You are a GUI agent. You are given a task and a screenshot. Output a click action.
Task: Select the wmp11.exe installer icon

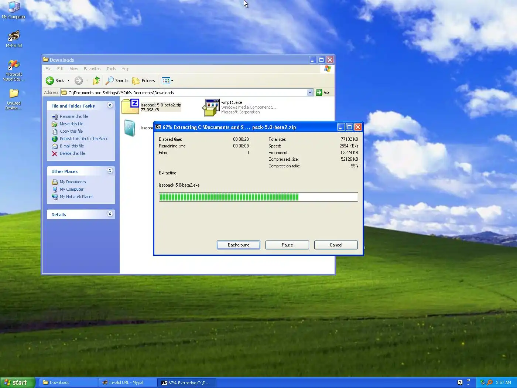coord(211,107)
